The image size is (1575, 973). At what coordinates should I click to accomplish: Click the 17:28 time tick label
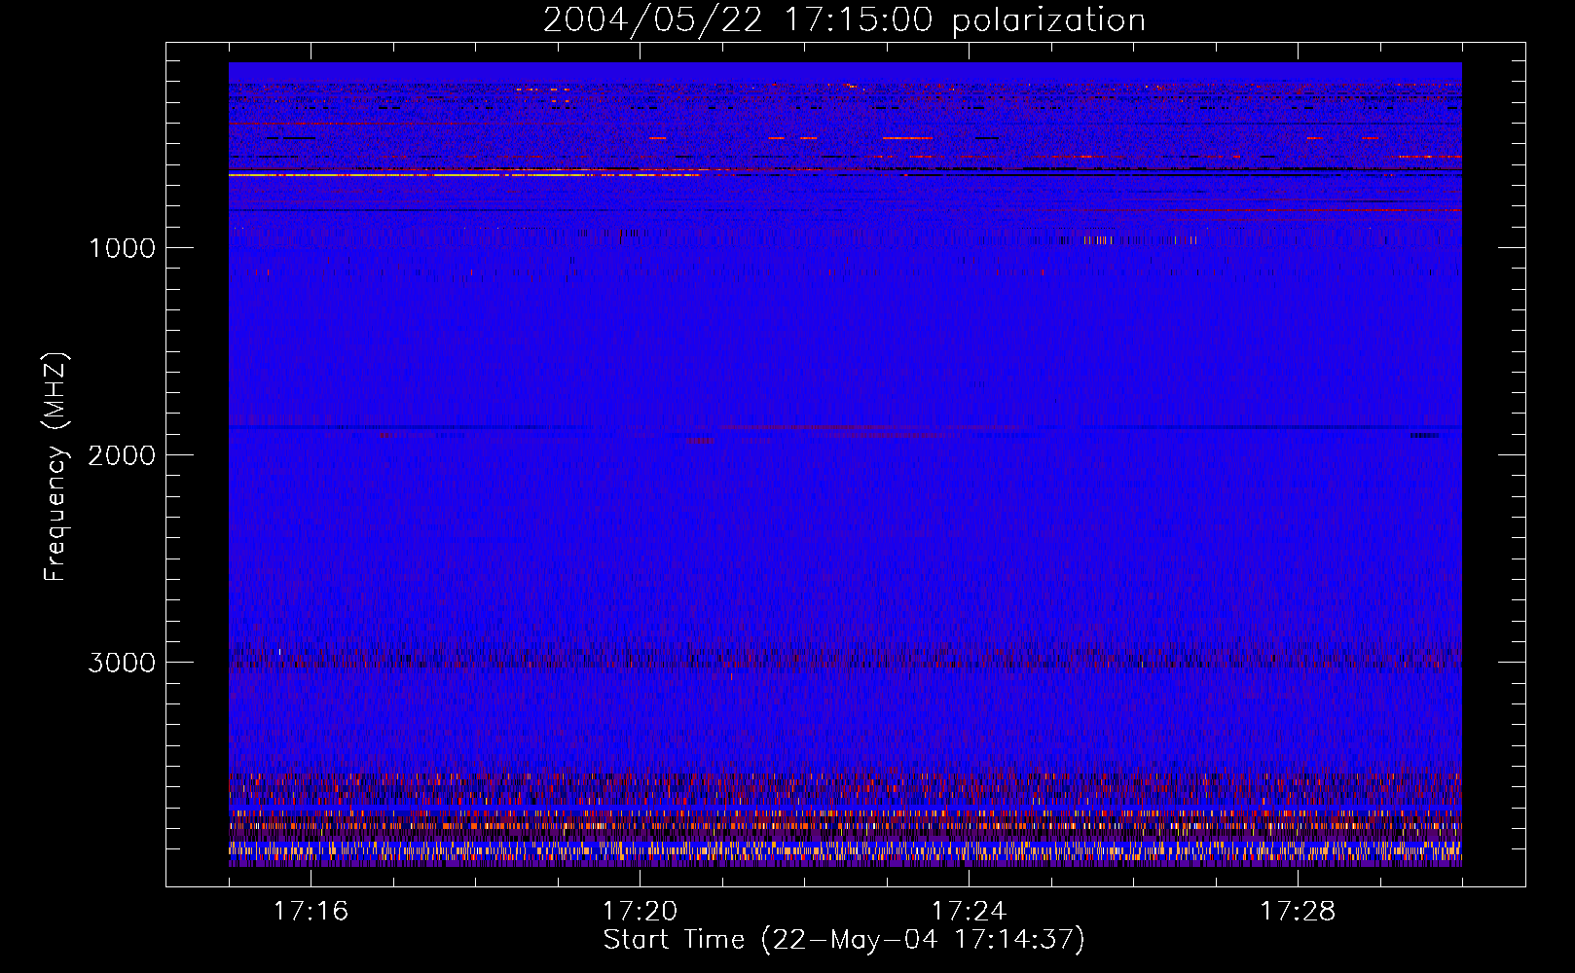(1298, 911)
